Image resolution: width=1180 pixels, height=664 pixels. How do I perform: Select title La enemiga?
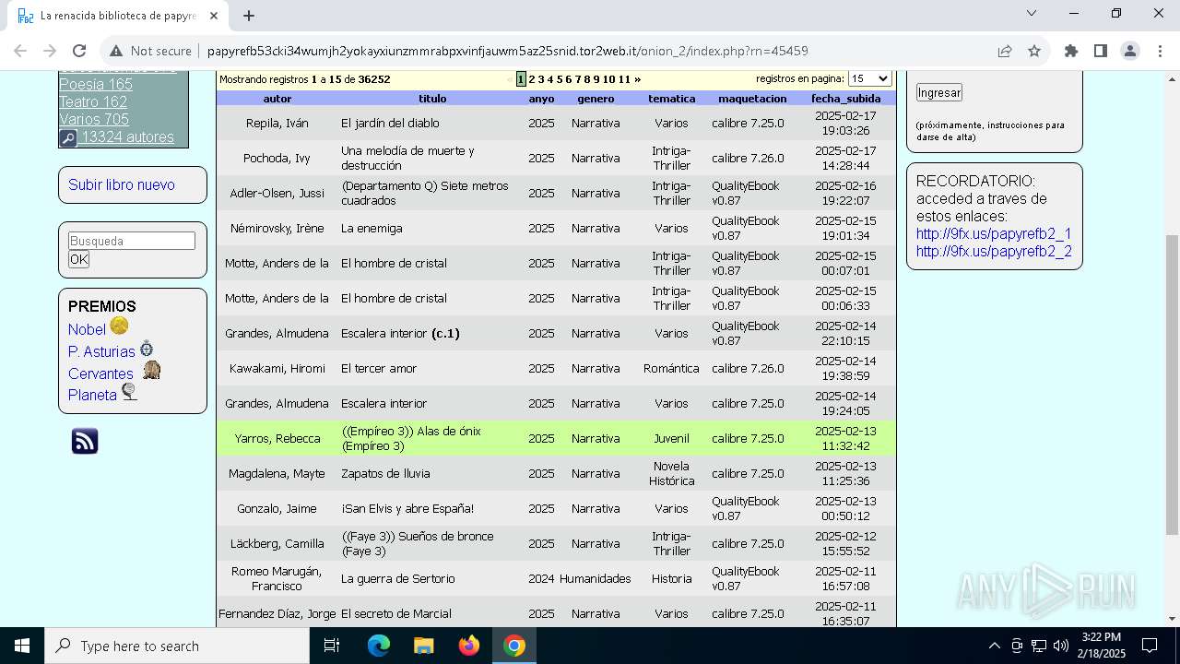tap(372, 228)
